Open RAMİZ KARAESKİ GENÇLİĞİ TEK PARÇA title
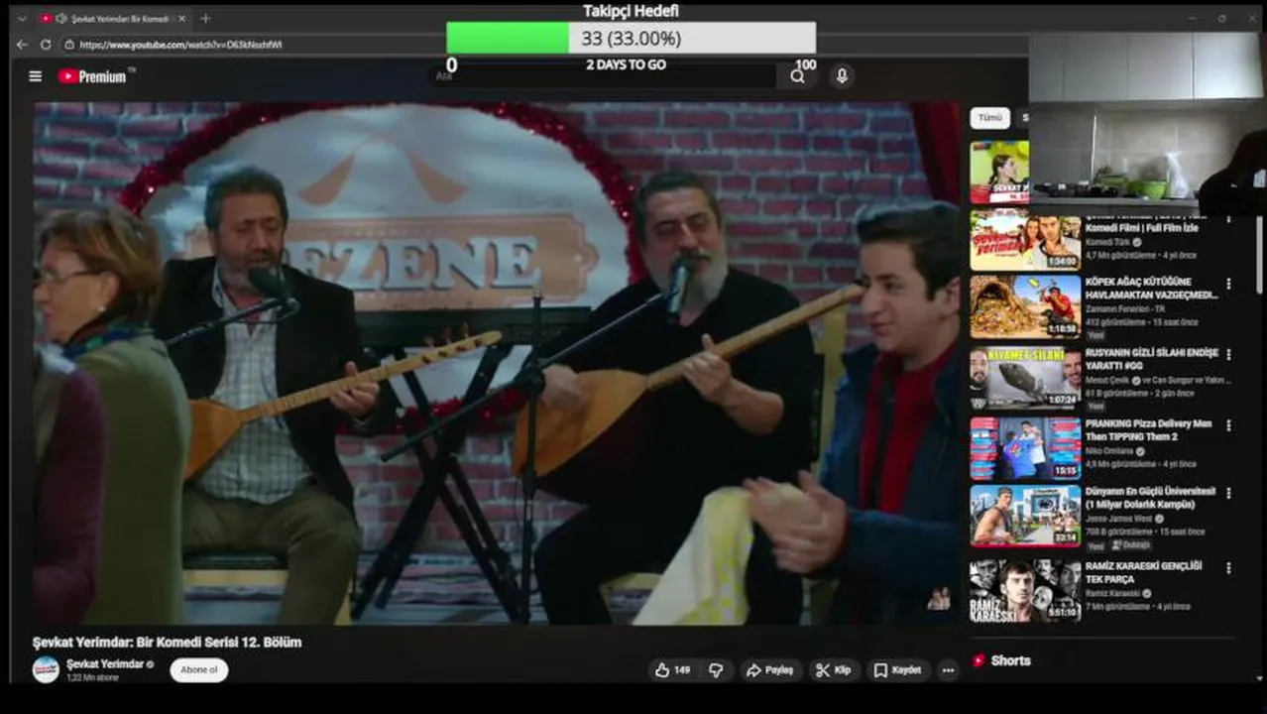 [x=1143, y=572]
